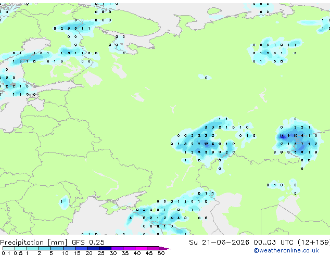Screen dimensions: 330x255
Task: Click the 'GFS 0.25' model label
Action: tap(88, 243)
